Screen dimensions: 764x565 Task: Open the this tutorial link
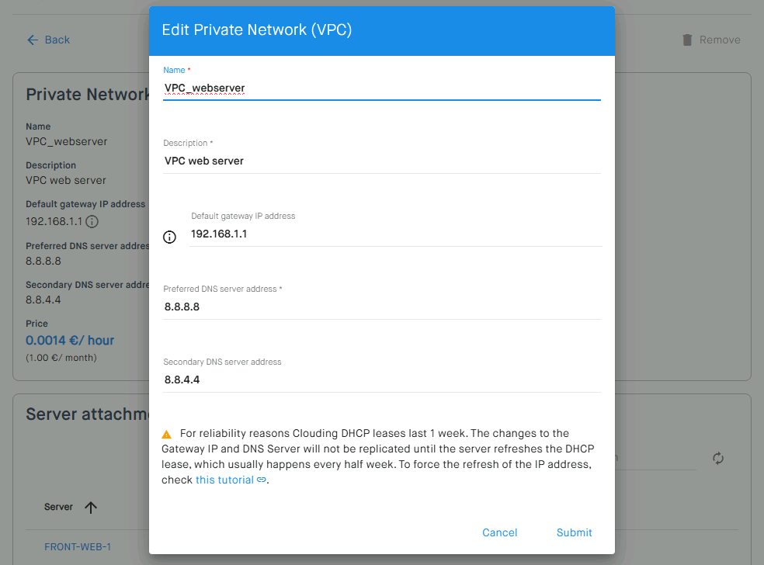pos(224,480)
